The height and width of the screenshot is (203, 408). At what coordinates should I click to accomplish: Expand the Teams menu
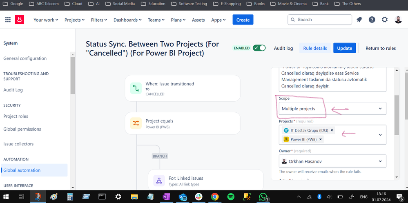coord(156,20)
